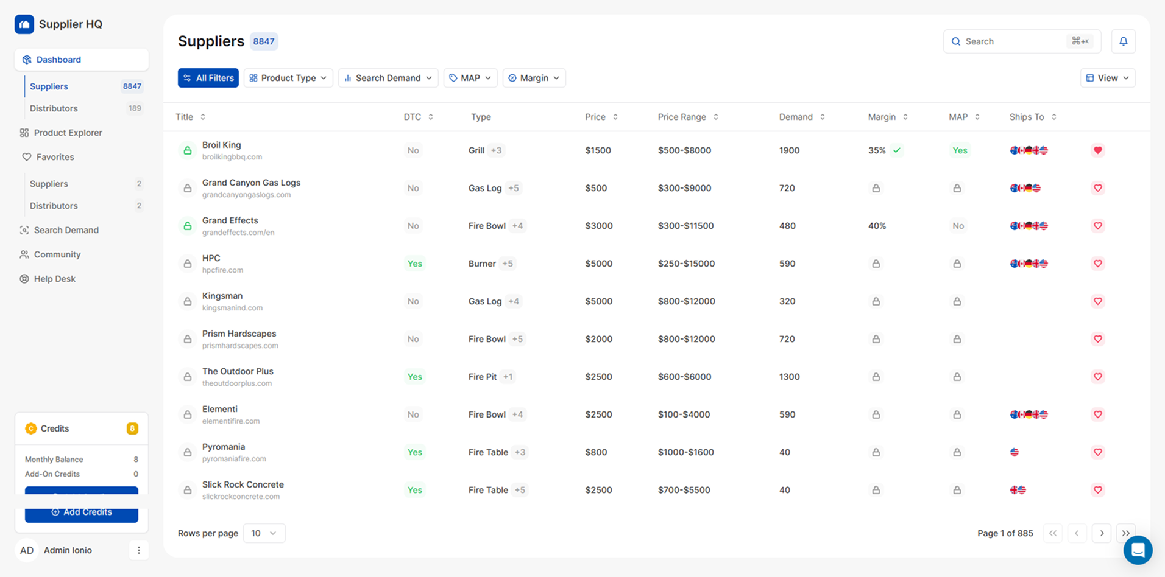
Task: Click The Outdoor Plus MAP lock icon
Action: click(x=957, y=377)
